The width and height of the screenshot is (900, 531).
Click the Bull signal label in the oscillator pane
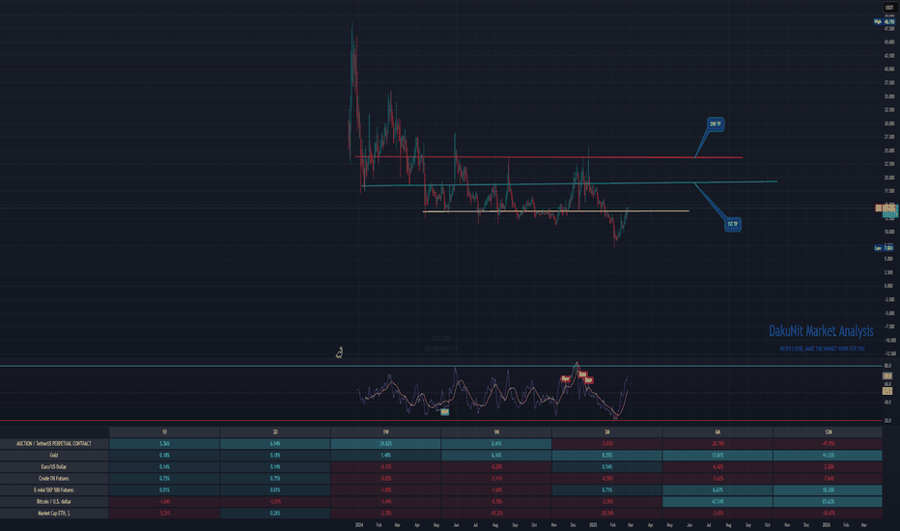(x=444, y=411)
